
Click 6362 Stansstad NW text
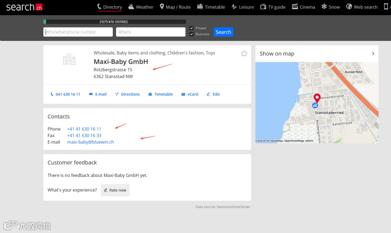tap(113, 76)
